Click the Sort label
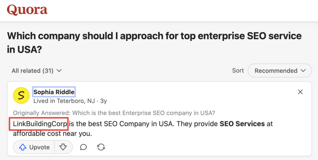Viewport: 318px width, 160px height. [x=238, y=71]
